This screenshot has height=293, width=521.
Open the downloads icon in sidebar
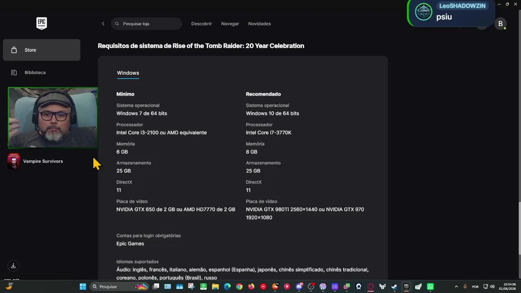[x=13, y=266]
